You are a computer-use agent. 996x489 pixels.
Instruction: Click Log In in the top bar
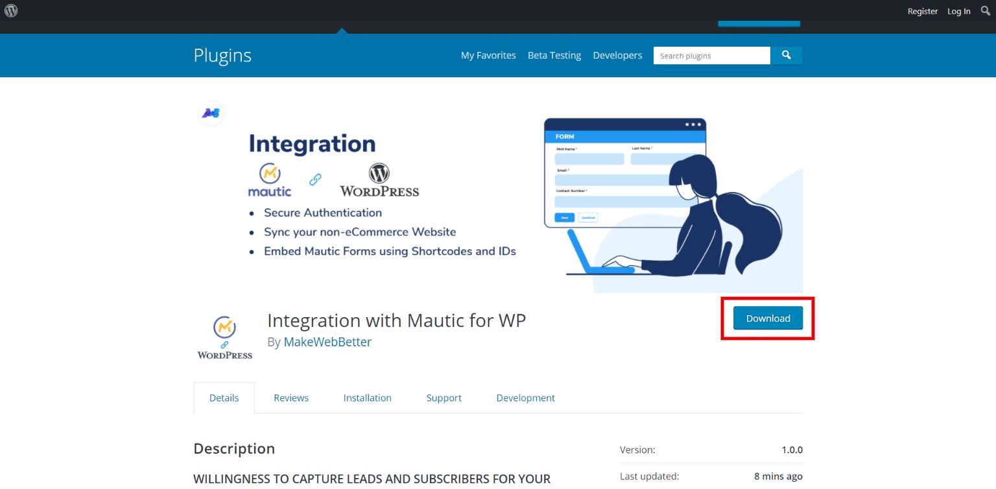click(x=958, y=11)
